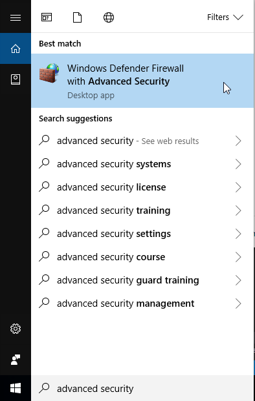Filter results by Apps icon
The height and width of the screenshot is (401, 255).
tap(47, 17)
